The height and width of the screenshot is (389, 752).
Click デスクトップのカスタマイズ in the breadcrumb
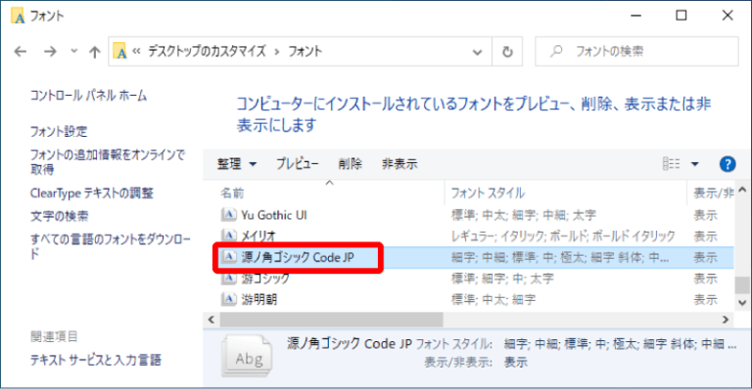pyautogui.click(x=207, y=51)
